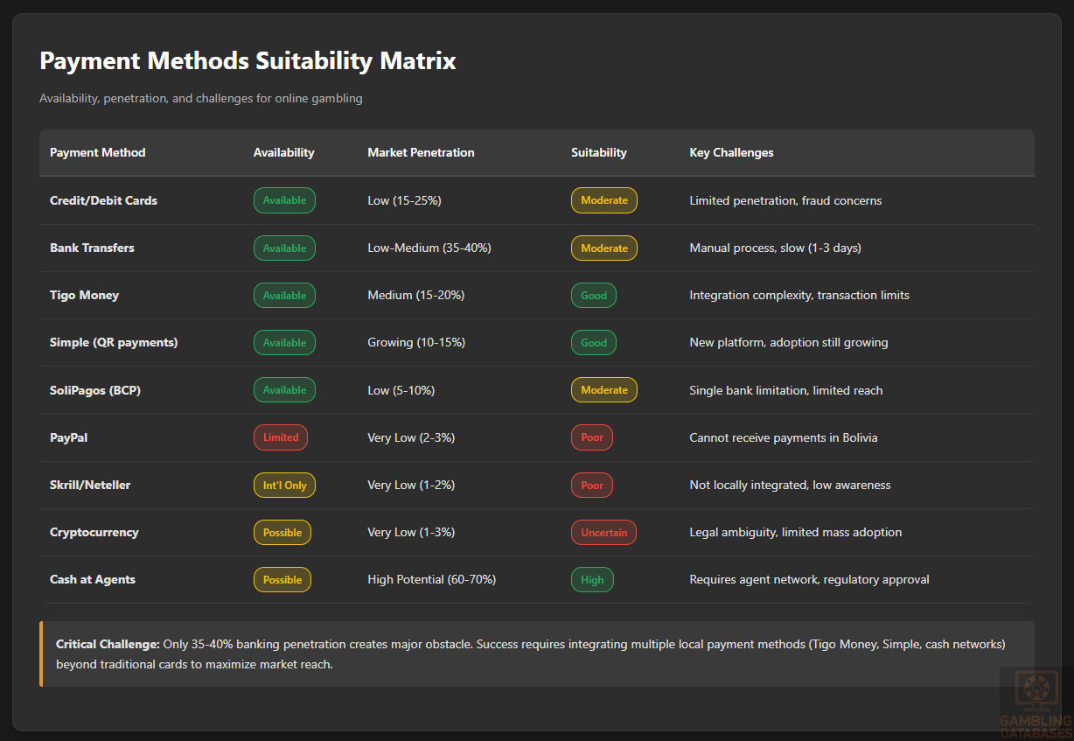The image size is (1074, 741).
Task: Click the Good badge in Tigo Money row
Action: [594, 296]
